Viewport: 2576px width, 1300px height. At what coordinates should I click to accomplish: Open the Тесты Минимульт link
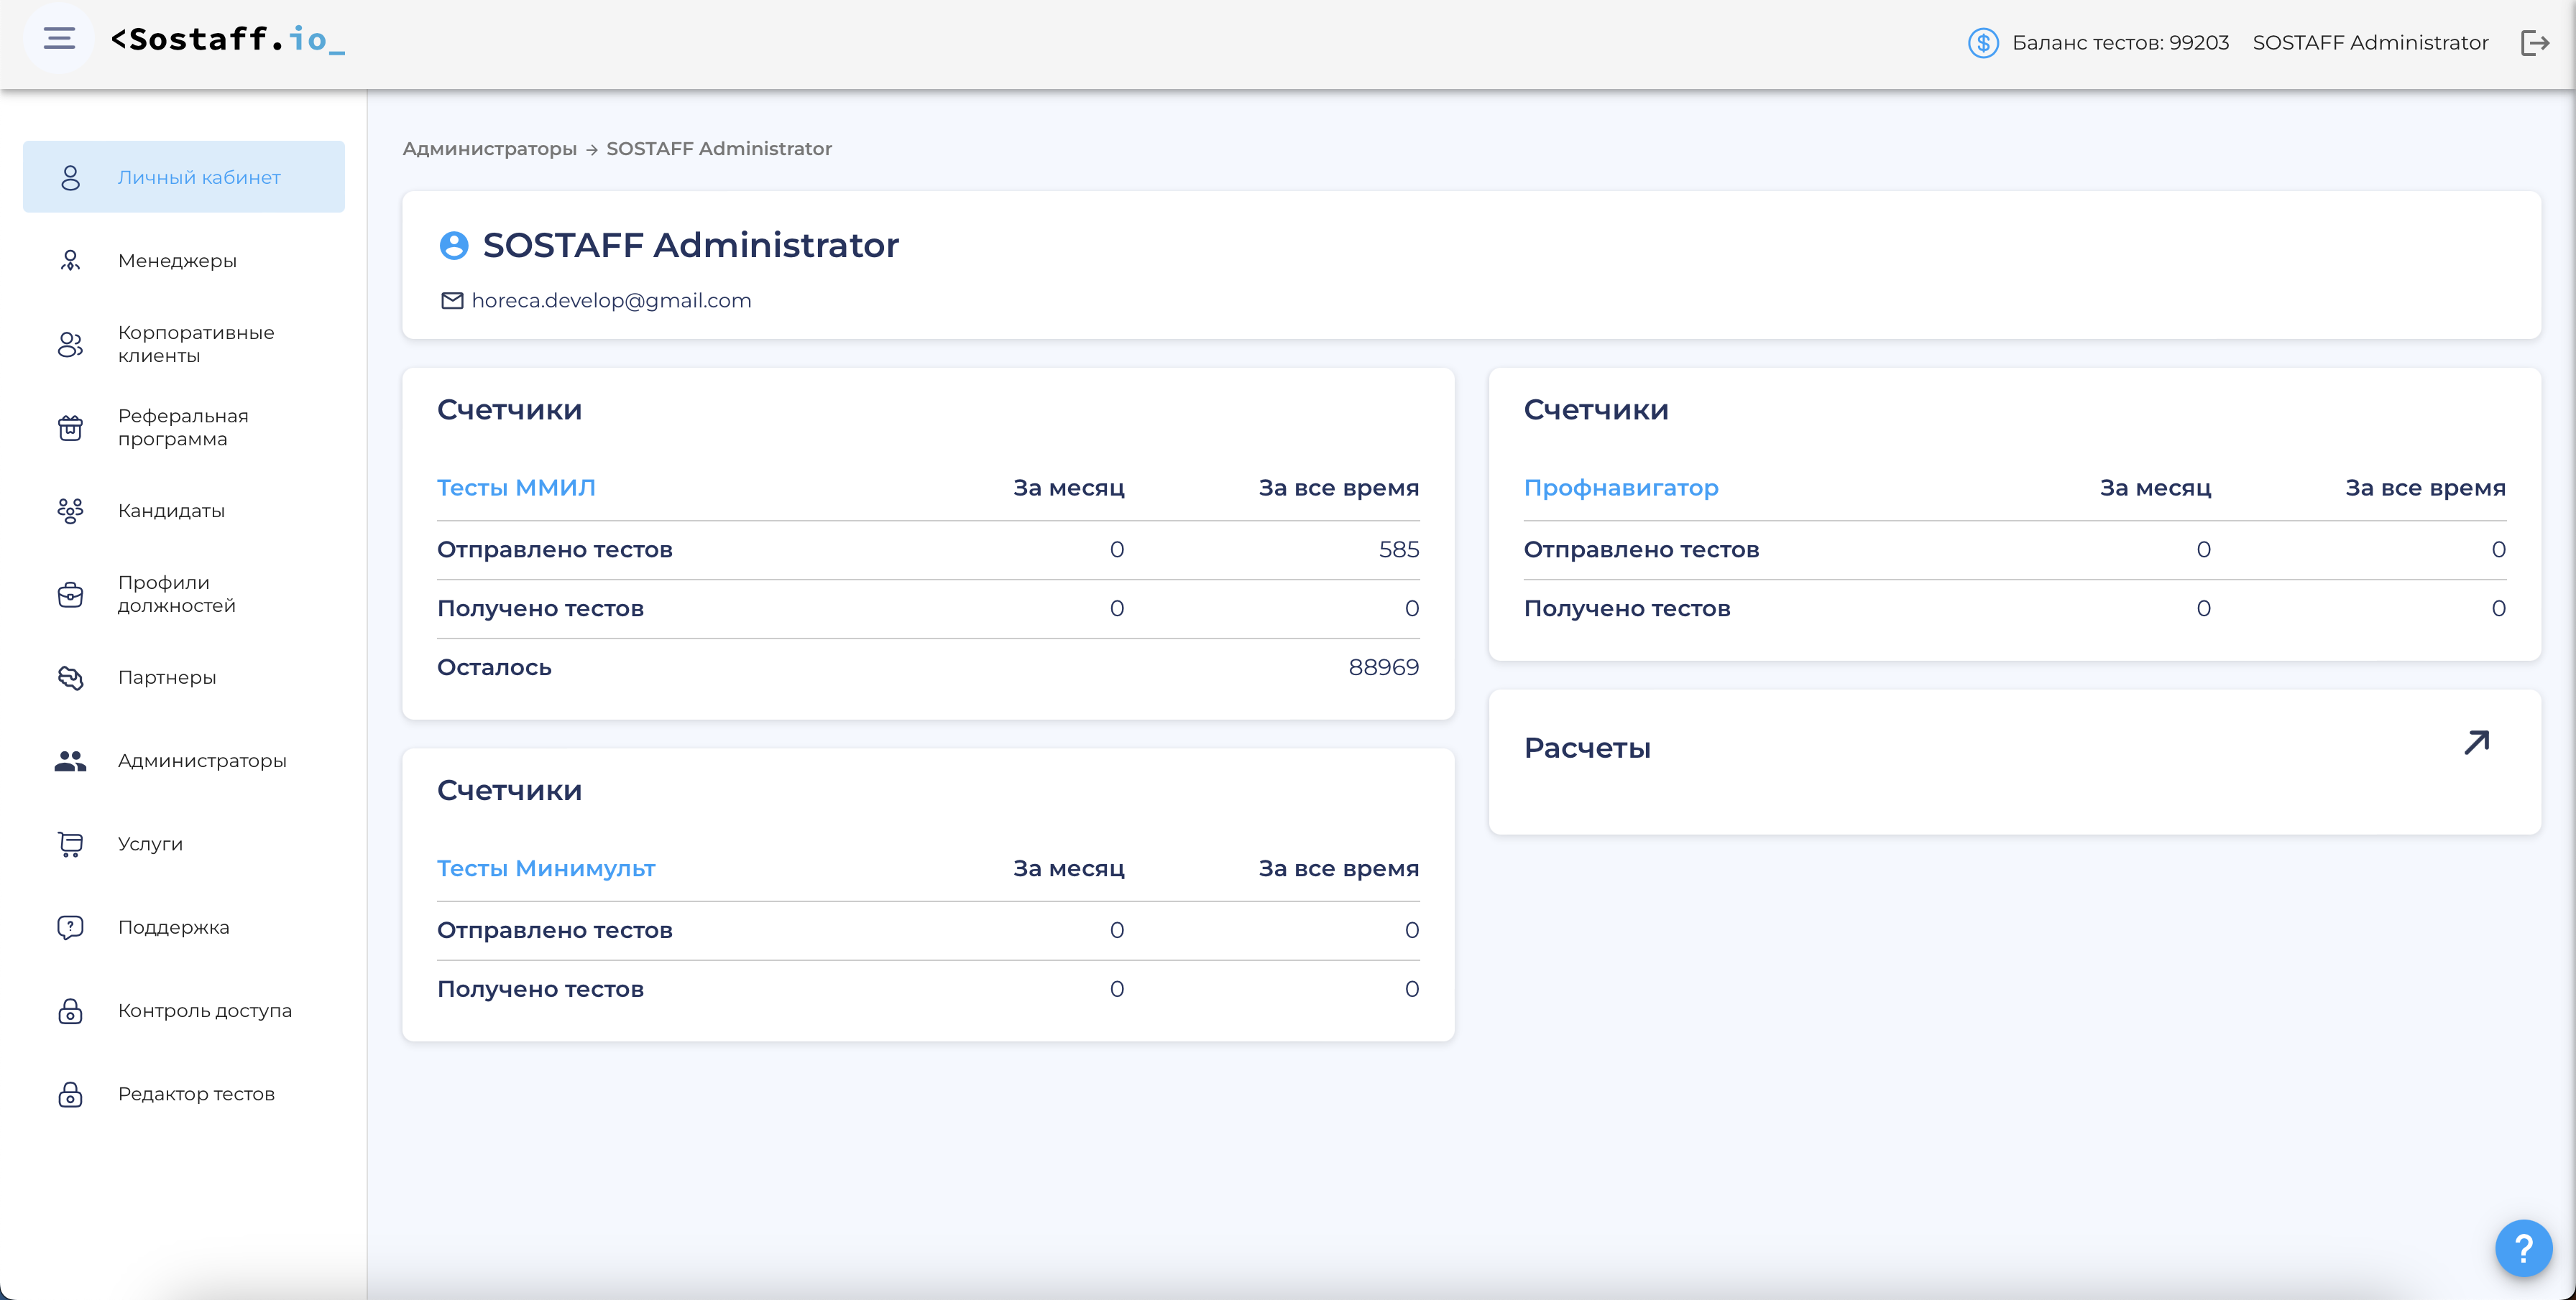click(546, 868)
